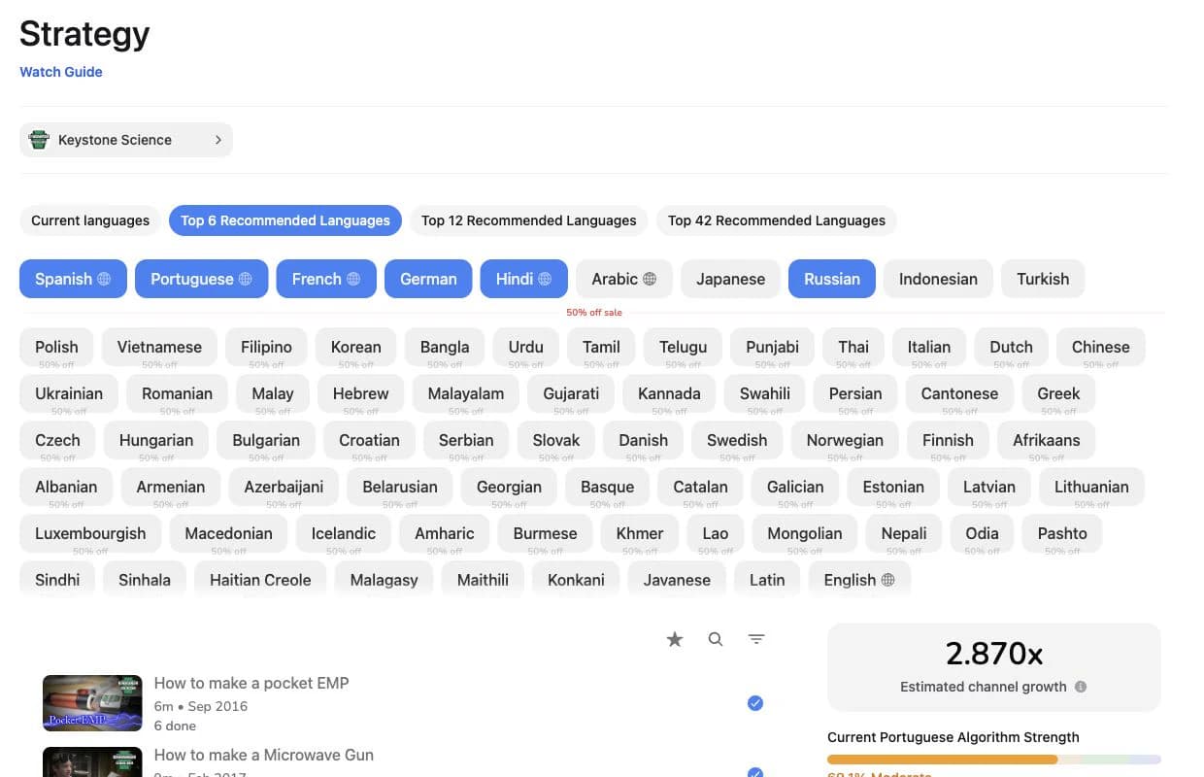
Task: Select the Italian language chip
Action: coord(929,347)
